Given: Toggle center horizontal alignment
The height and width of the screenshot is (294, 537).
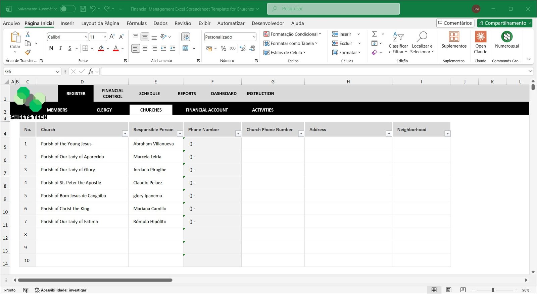Looking at the screenshot, I should (x=145, y=48).
